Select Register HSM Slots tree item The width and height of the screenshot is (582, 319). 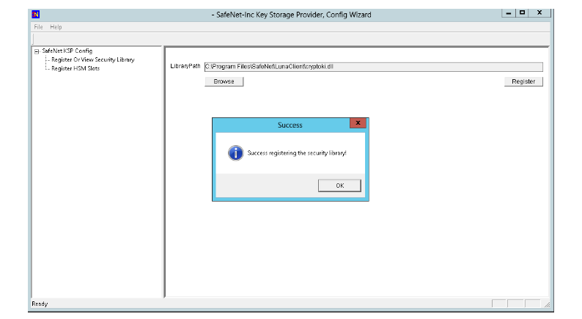pos(75,68)
